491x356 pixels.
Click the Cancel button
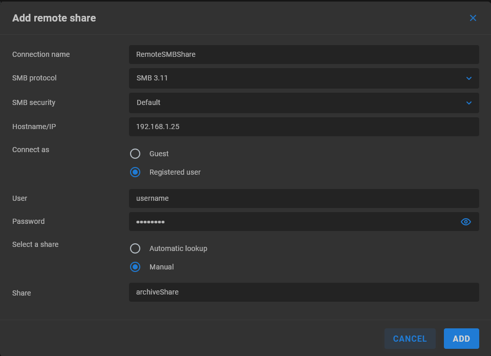coord(410,339)
